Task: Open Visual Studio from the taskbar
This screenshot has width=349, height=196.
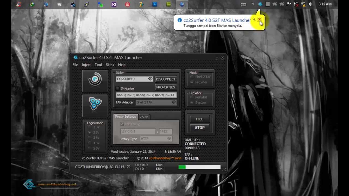Action: click(x=114, y=4)
